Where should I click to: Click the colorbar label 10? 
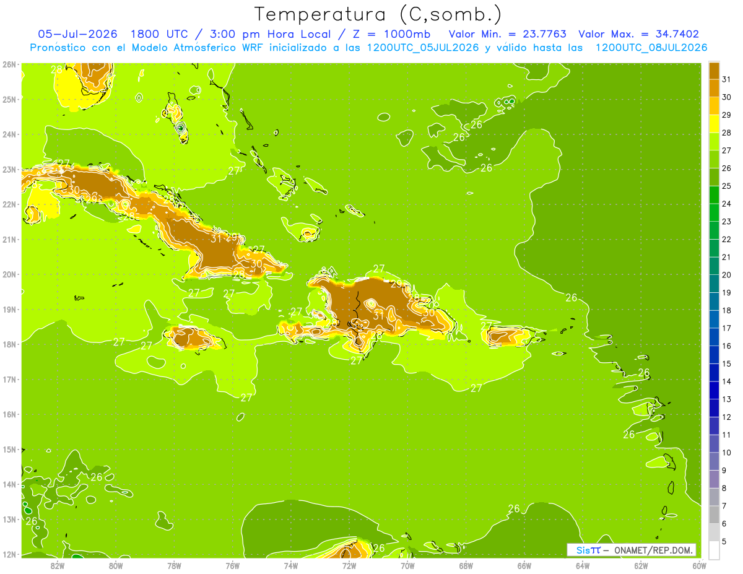click(727, 453)
